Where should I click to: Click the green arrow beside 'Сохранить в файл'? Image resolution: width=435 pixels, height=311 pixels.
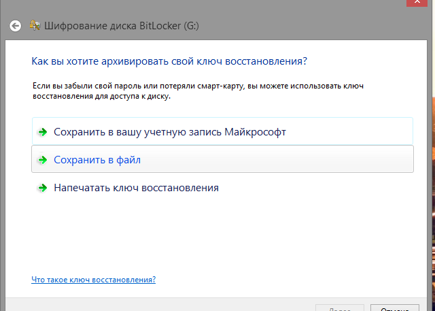tap(42, 160)
